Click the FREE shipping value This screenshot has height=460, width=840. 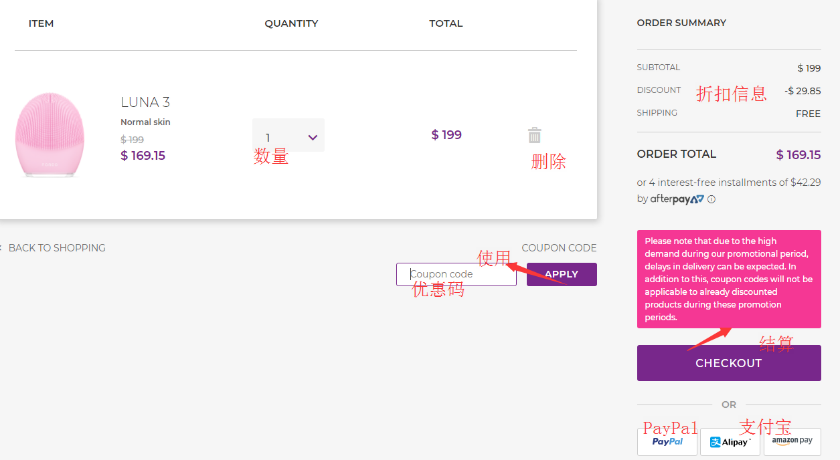[x=808, y=114]
